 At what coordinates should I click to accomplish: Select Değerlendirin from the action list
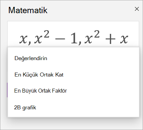[x=73, y=58]
